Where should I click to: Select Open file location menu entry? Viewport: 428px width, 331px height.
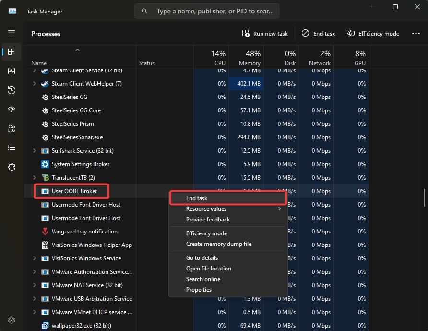208,269
